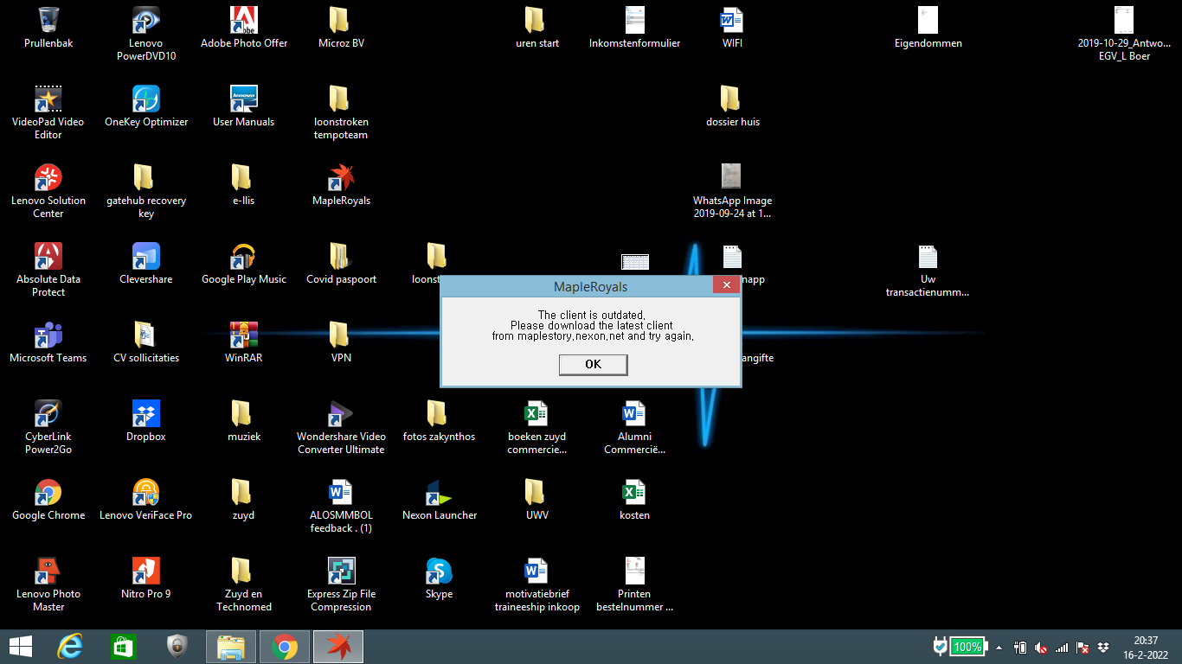Open the taskbar clock and date
Image resolution: width=1182 pixels, height=664 pixels.
(x=1146, y=647)
